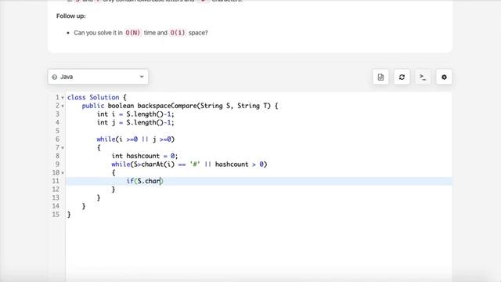
Task: Click the O(N) inline code text
Action: pyautogui.click(x=133, y=33)
